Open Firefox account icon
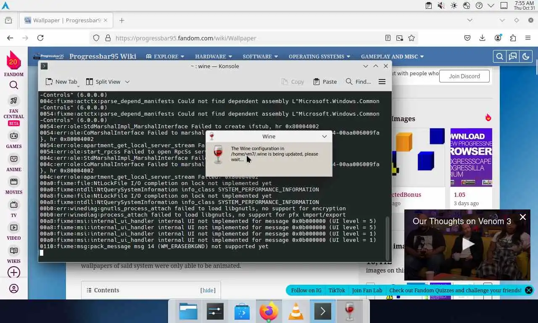The width and height of the screenshot is (538, 323). 498,38
